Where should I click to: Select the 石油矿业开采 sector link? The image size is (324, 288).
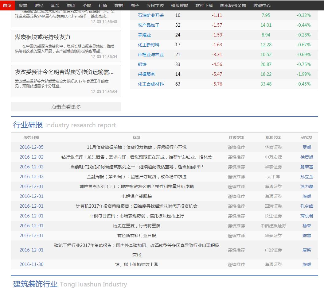151,15
